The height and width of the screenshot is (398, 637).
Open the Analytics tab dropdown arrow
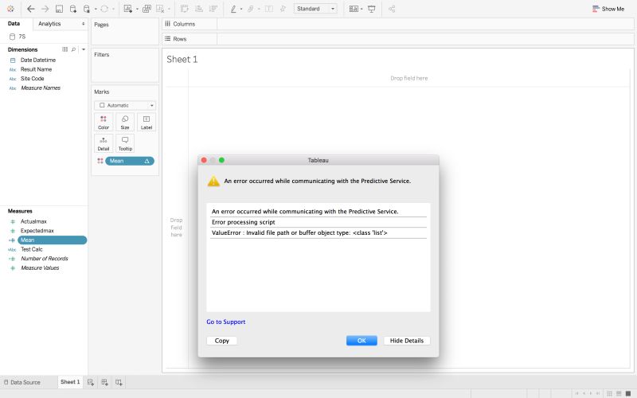pyautogui.click(x=84, y=24)
